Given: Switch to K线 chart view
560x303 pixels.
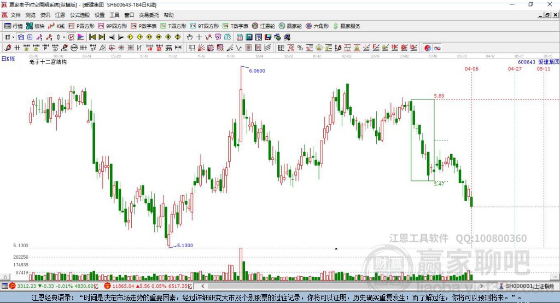Looking at the screenshot, I should coord(56,26).
